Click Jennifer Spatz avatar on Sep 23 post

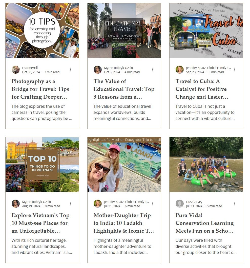coord(180,70)
